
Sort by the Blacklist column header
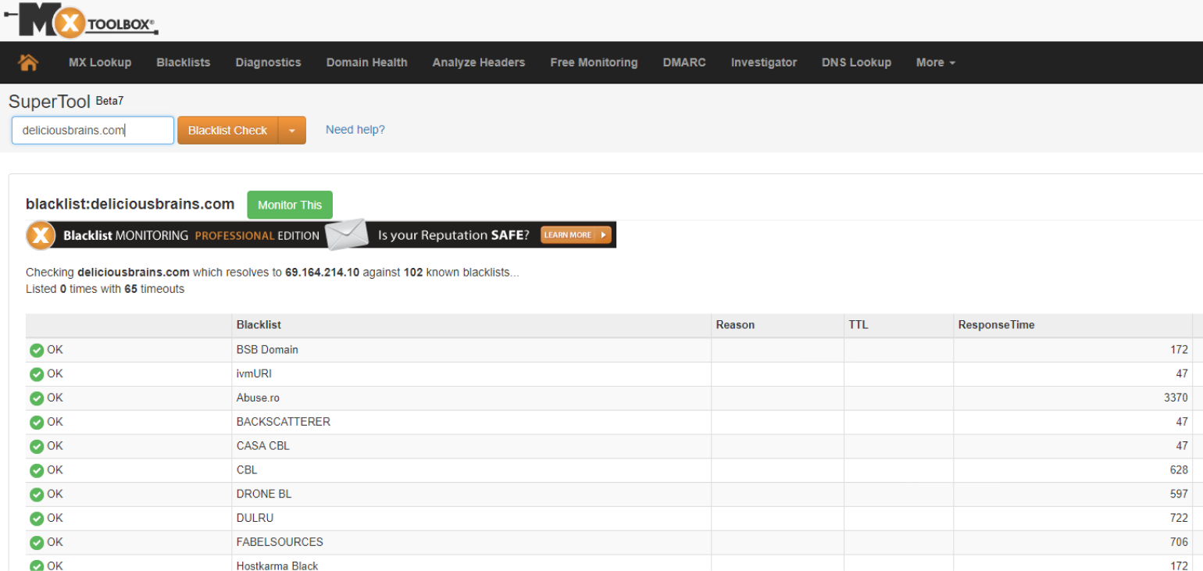point(259,325)
